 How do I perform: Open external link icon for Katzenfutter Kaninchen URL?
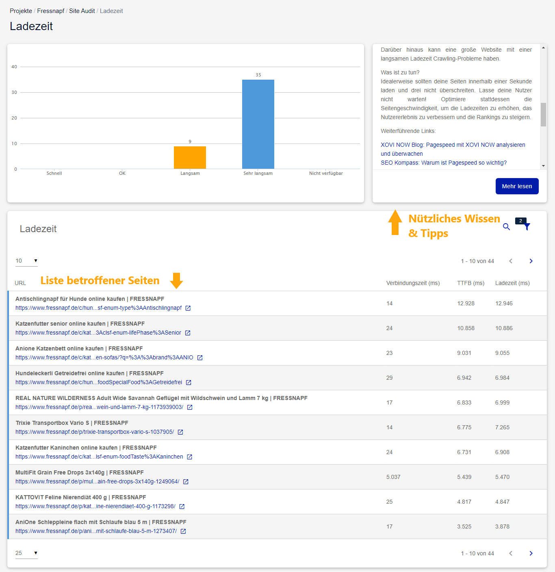coord(189,457)
